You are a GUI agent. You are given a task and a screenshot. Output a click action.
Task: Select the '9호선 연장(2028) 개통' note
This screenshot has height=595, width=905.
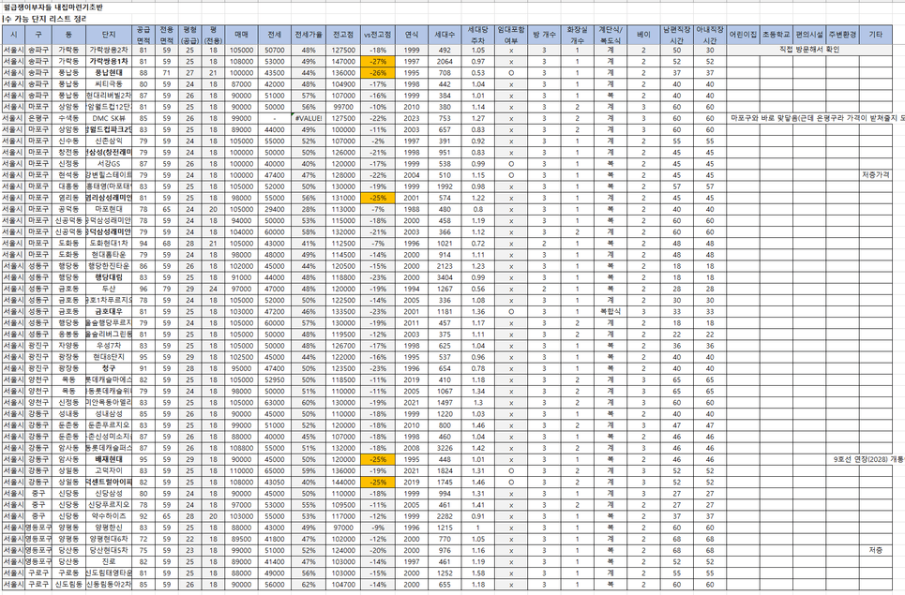pyautogui.click(x=869, y=459)
